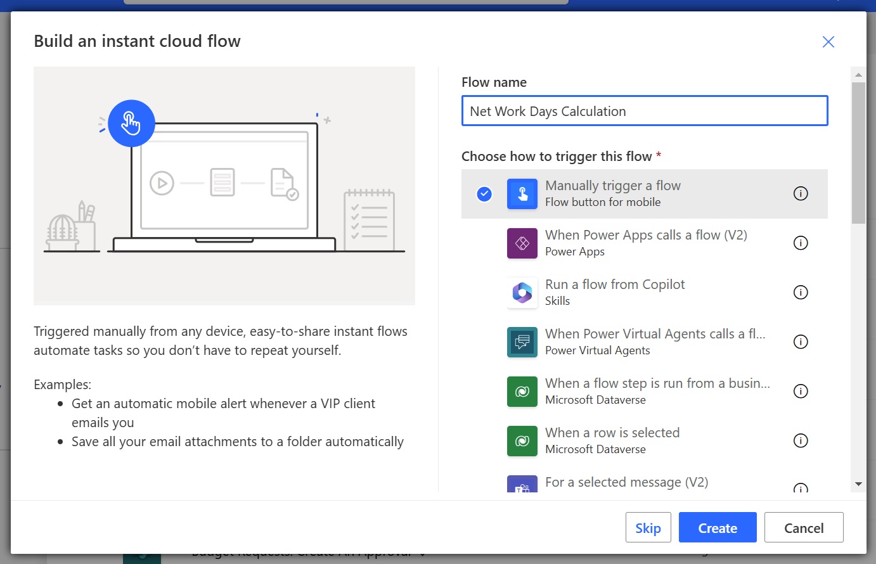Open info for Manually trigger a flow
The image size is (876, 564).
click(x=801, y=194)
